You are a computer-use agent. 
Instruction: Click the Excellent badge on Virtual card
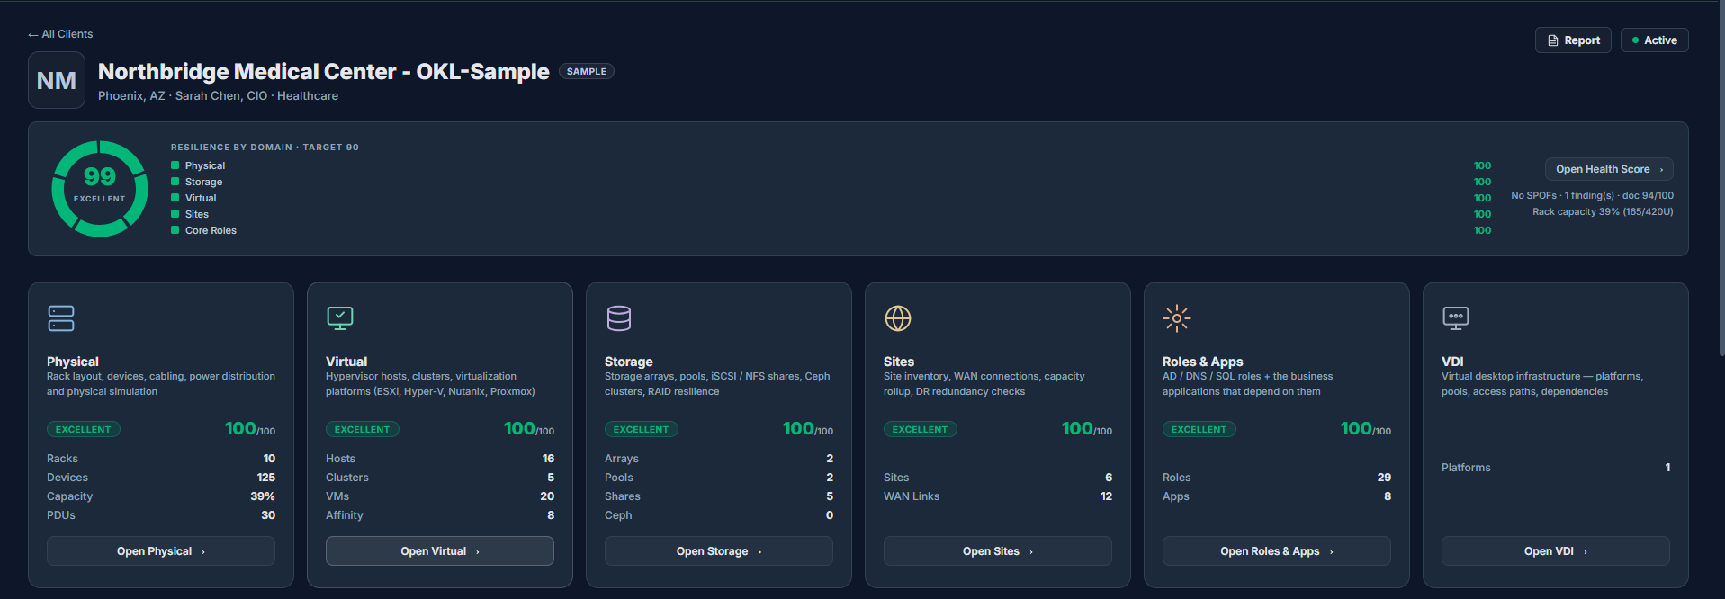[x=363, y=429]
